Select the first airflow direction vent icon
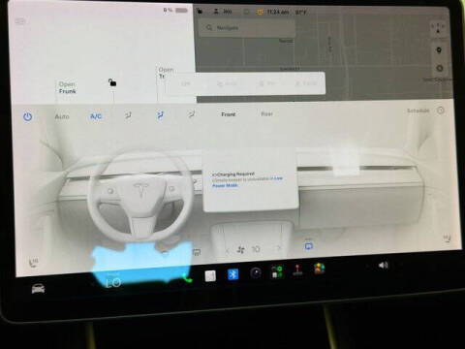 click(128, 115)
